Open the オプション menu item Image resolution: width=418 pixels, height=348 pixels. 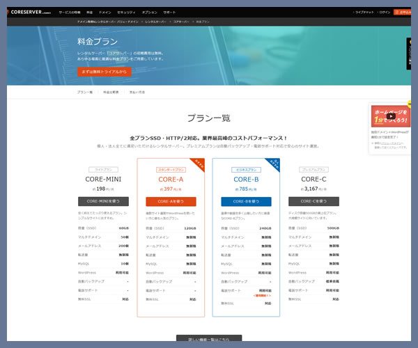(150, 13)
